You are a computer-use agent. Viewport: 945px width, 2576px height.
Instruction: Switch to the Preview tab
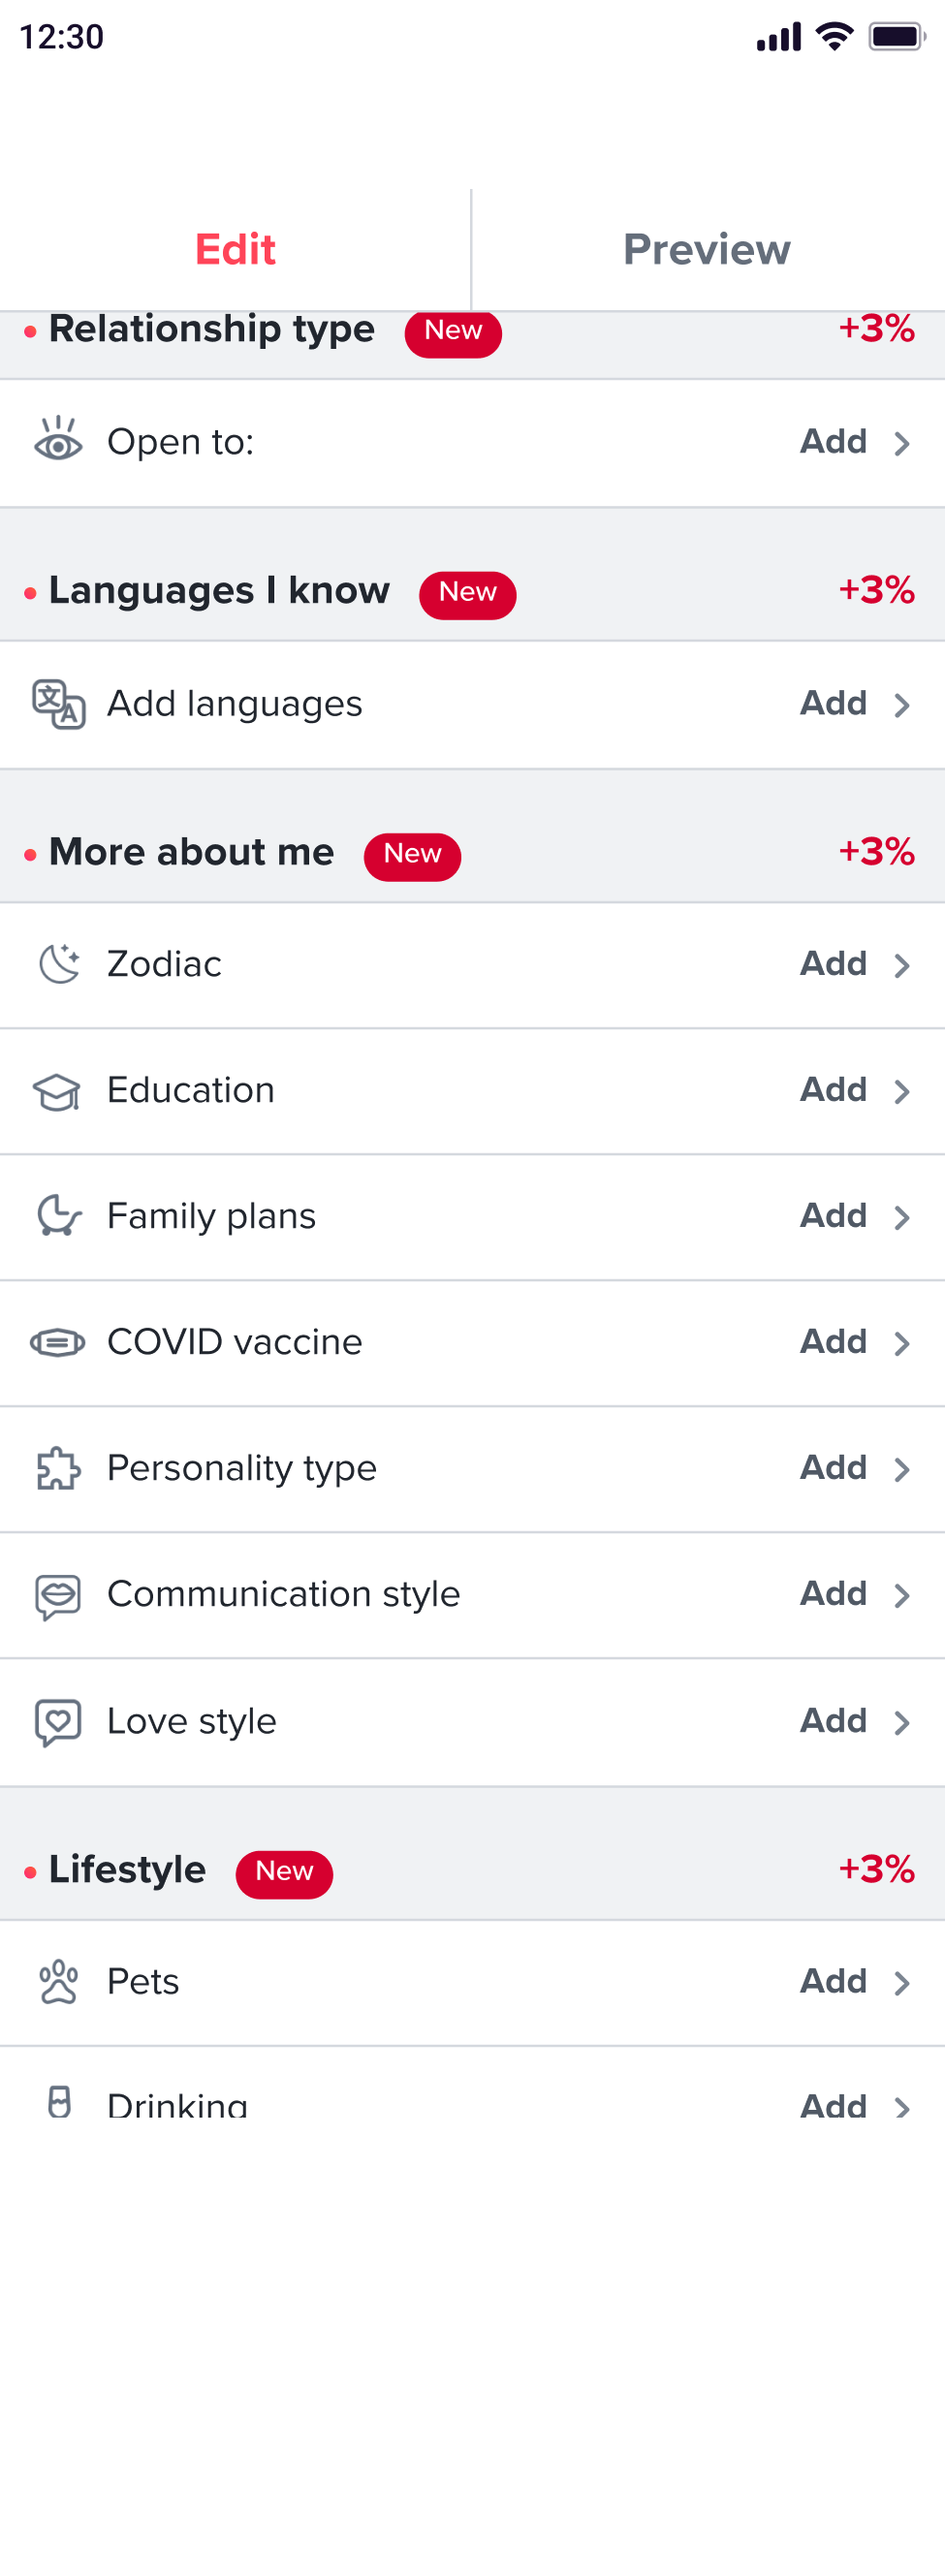point(707,249)
